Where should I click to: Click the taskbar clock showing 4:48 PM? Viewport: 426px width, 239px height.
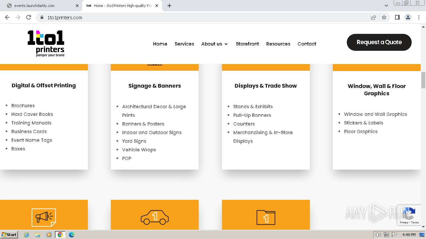409,235
